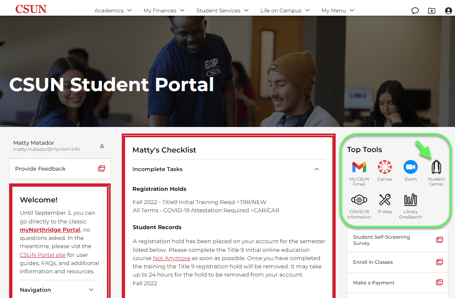
Task: Expand the Navigation section chevron
Action: tap(91, 290)
